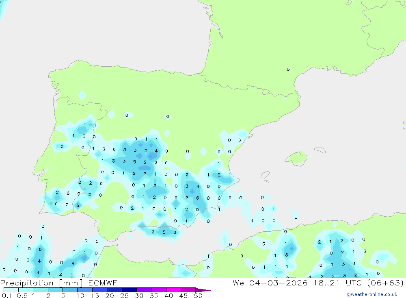Click the lone '0' value over France
This screenshot has width=406, height=298.
pyautogui.click(x=288, y=69)
